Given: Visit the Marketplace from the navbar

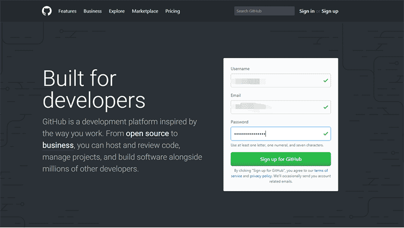Looking at the screenshot, I should point(145,11).
